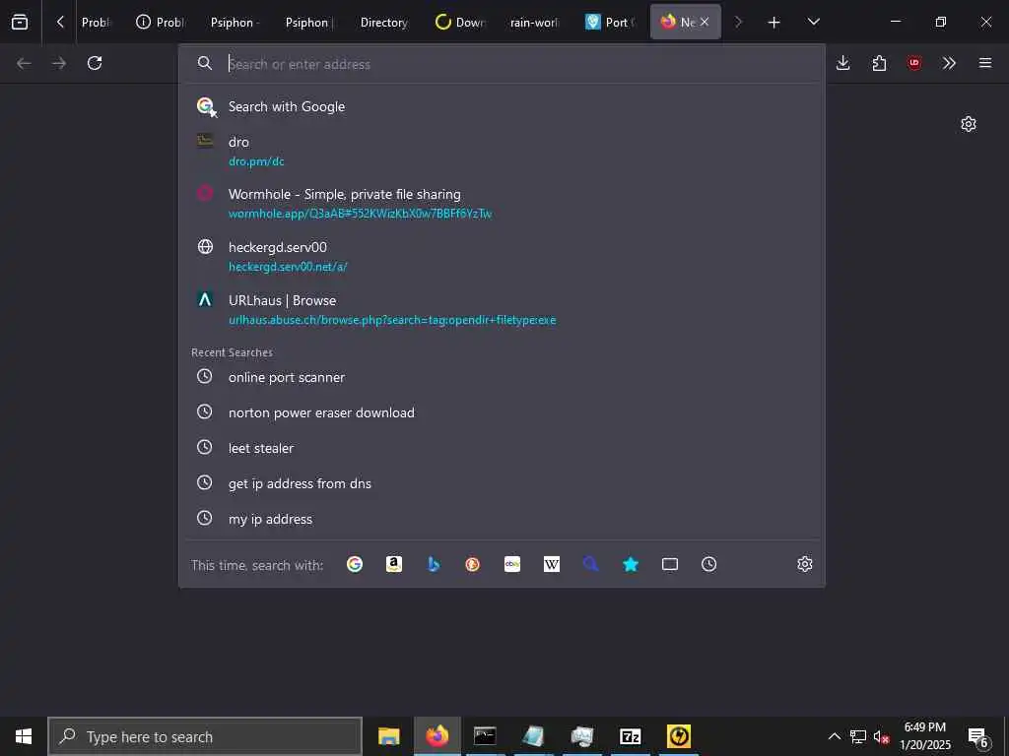1009x756 pixels.
Task: Open the Wormhole file sharing suggestion
Action: click(502, 203)
